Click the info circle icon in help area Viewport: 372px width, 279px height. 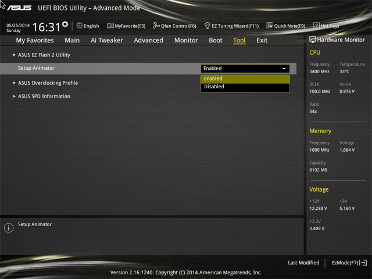9,228
